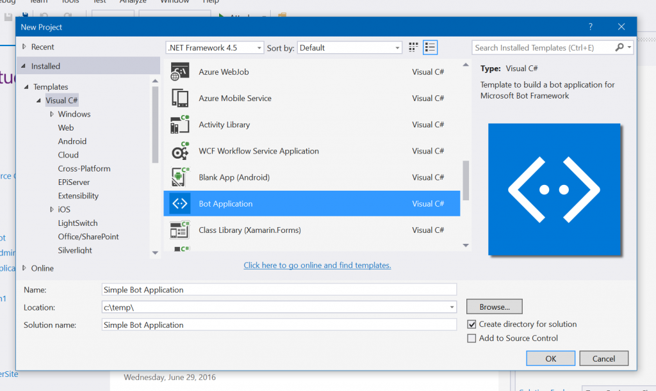Image resolution: width=656 pixels, height=391 pixels.
Task: Select the Azure Mobile Service template icon
Action: point(180,98)
